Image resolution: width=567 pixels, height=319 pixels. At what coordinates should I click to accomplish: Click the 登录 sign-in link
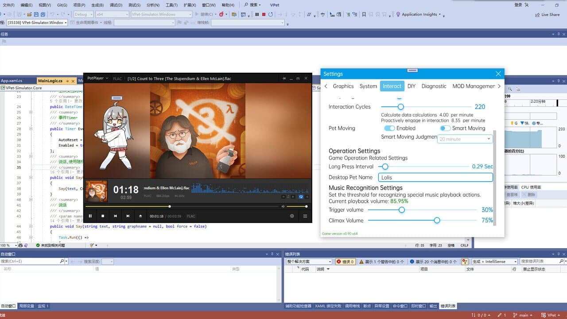click(518, 5)
